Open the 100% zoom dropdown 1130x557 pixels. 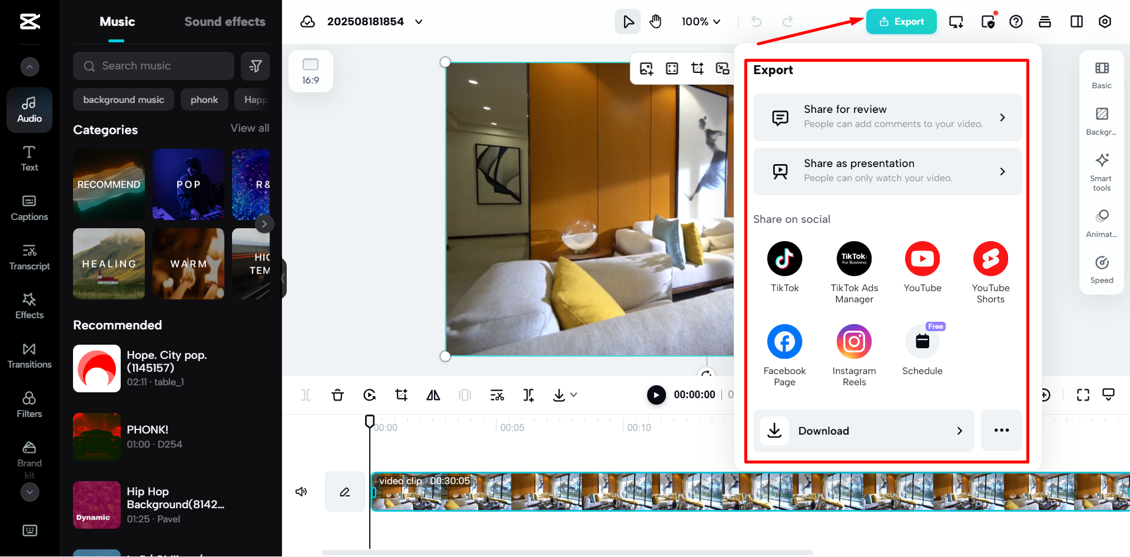coord(701,22)
